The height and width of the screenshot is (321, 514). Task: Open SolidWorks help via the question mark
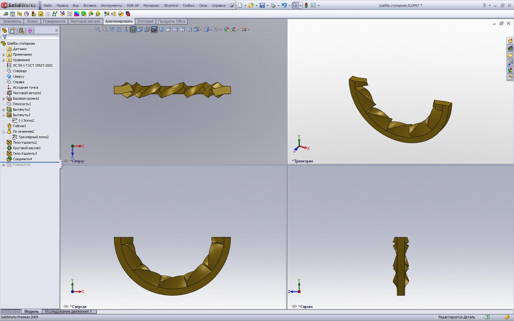pos(484,5)
